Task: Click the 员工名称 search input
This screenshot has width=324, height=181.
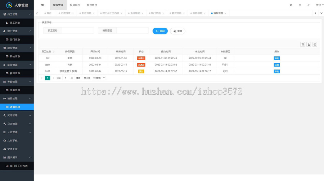Action: pyautogui.click(x=78, y=31)
